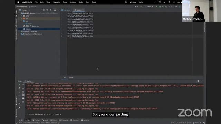221x124 pixels.
Task: Open Main tab in Run panel
Action: tap(29, 81)
